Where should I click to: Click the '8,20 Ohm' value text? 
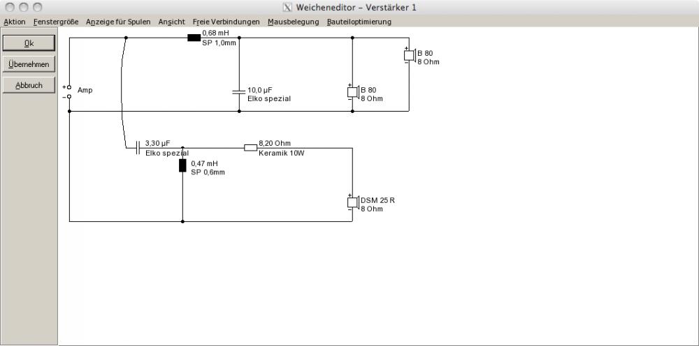(x=275, y=143)
